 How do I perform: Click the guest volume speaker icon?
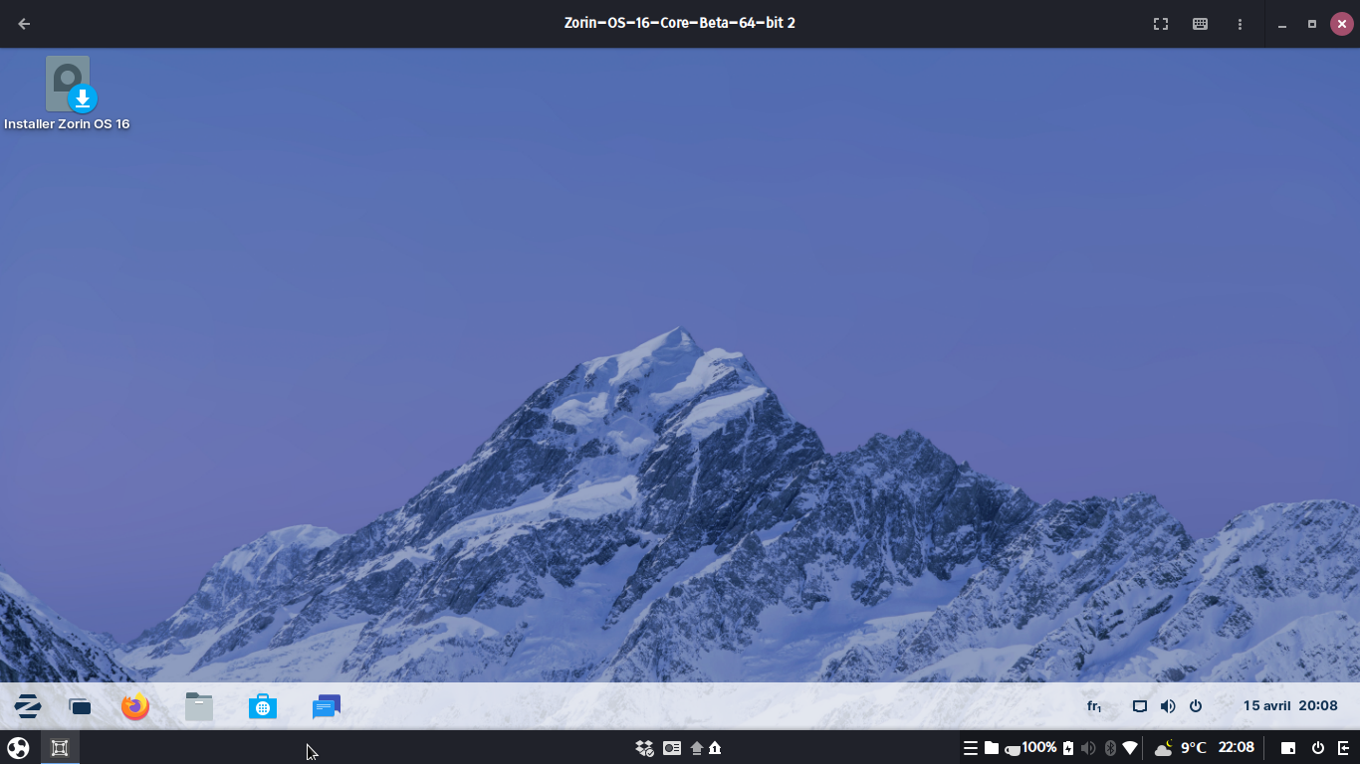coord(1168,706)
